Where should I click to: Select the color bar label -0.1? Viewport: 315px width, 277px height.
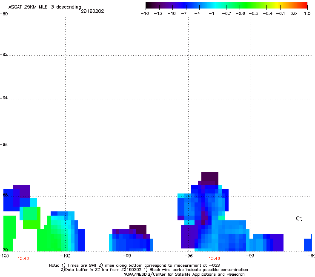(281, 14)
